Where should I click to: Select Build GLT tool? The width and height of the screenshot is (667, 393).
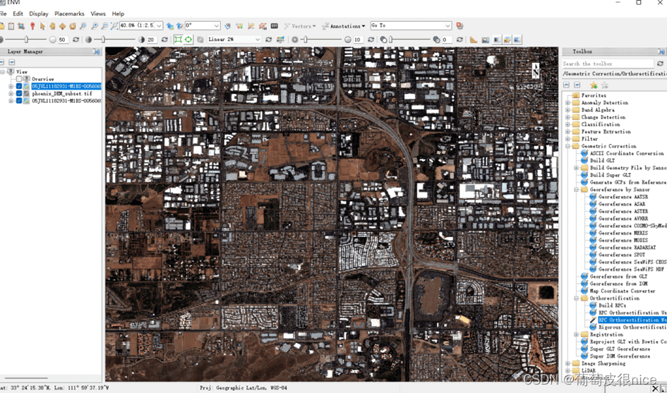click(x=602, y=161)
